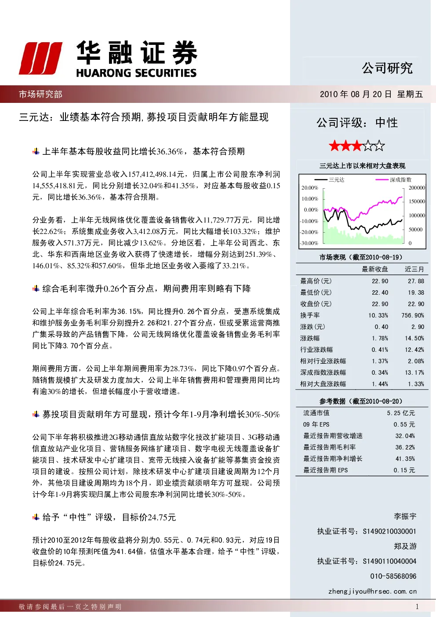Click the 三元达 black legend entry
Image resolution: width=436 pixels, height=617 pixels.
click(x=330, y=179)
